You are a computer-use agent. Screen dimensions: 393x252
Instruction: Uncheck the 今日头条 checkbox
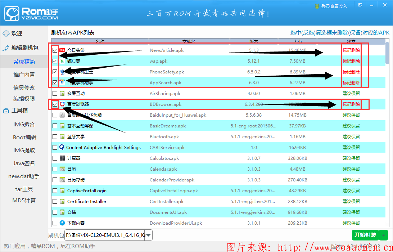(55, 50)
